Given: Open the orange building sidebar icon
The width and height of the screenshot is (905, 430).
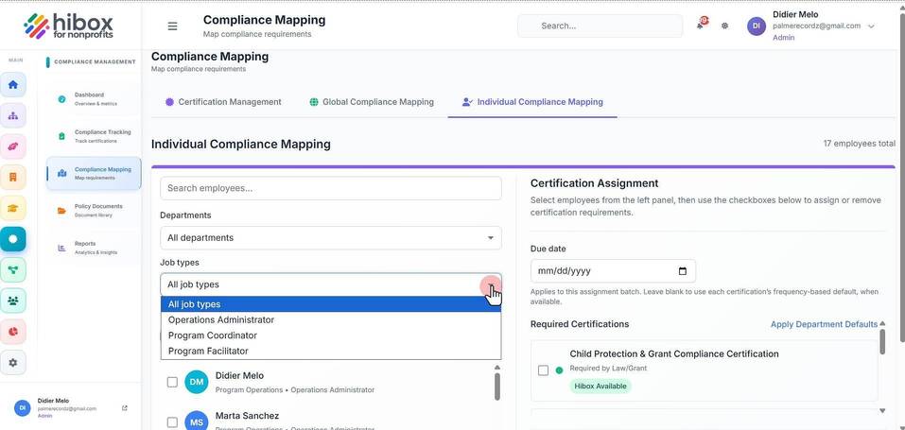Looking at the screenshot, I should (12, 177).
